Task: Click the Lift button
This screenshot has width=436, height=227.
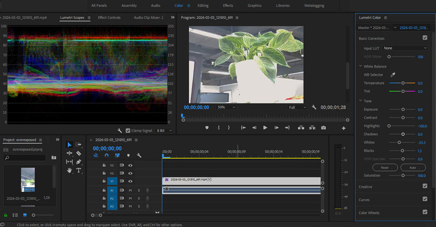Action: (x=301, y=128)
